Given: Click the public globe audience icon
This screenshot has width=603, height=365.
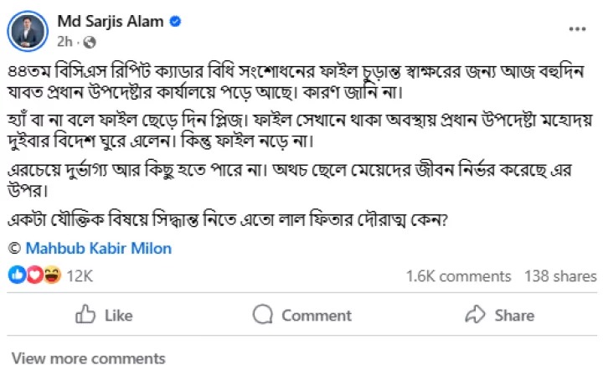Looking at the screenshot, I should point(90,41).
